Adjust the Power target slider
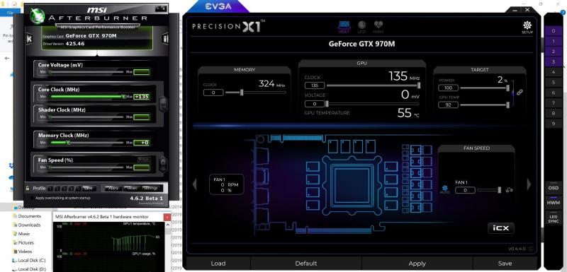The image size is (567, 272). pyautogui.click(x=485, y=88)
